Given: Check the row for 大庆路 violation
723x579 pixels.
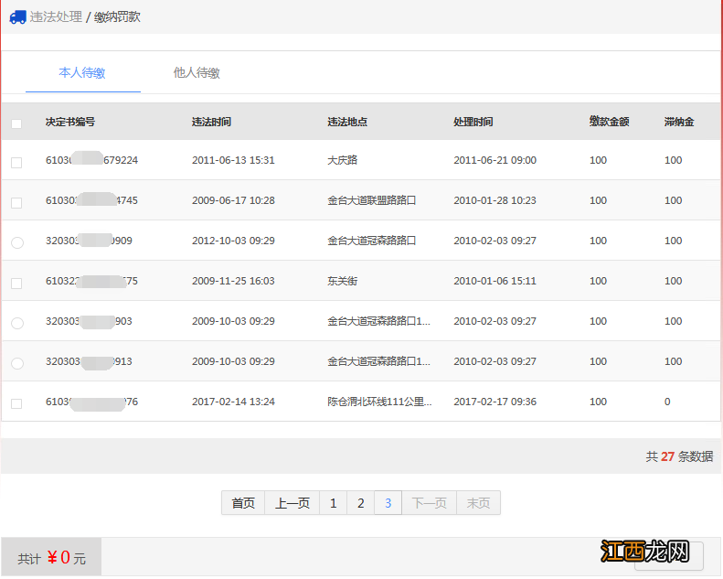Looking at the screenshot, I should click(x=16, y=163).
